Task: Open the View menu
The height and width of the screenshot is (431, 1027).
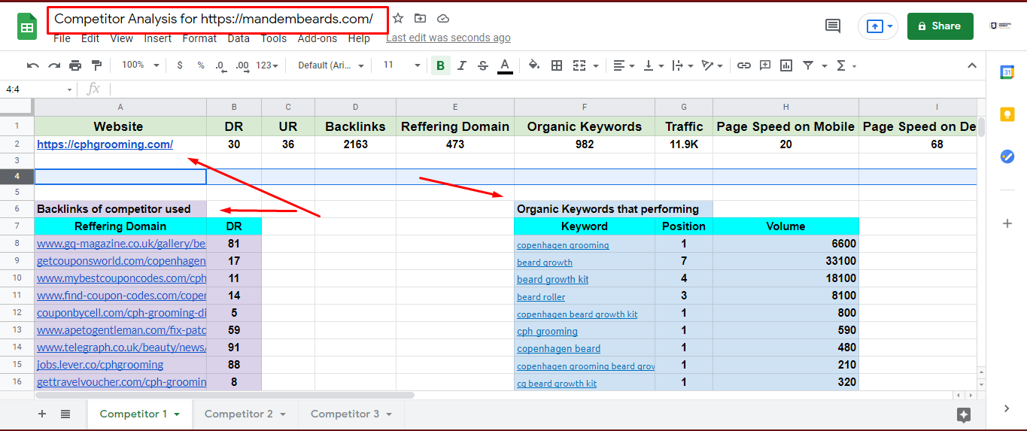Action: pos(121,38)
